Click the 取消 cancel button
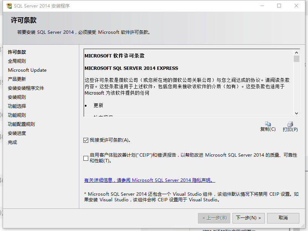Screen dimensions: 308x231 (x=283, y=218)
